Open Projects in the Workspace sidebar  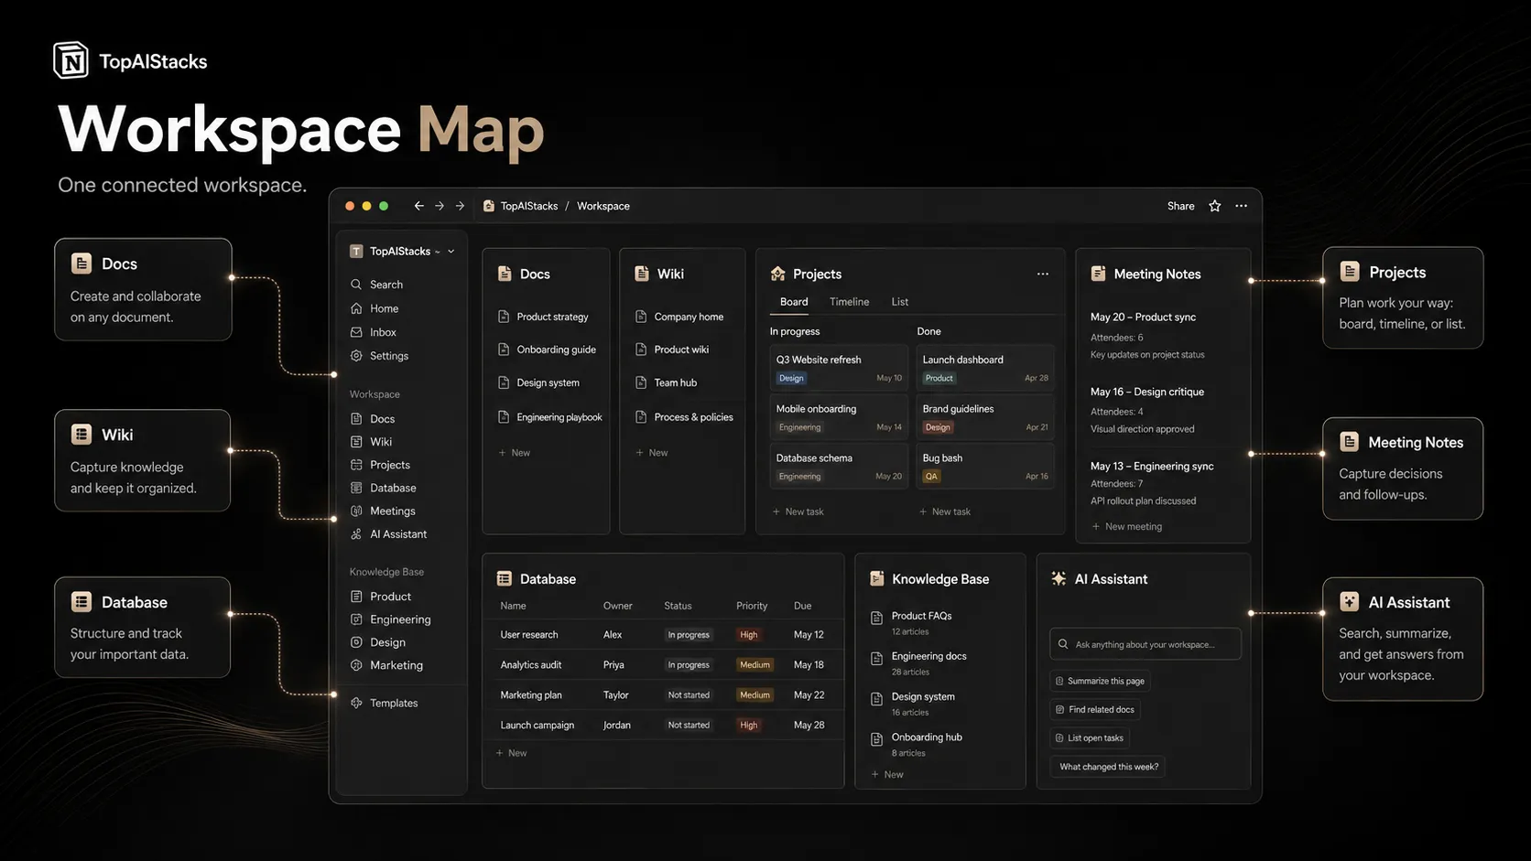[x=390, y=465]
